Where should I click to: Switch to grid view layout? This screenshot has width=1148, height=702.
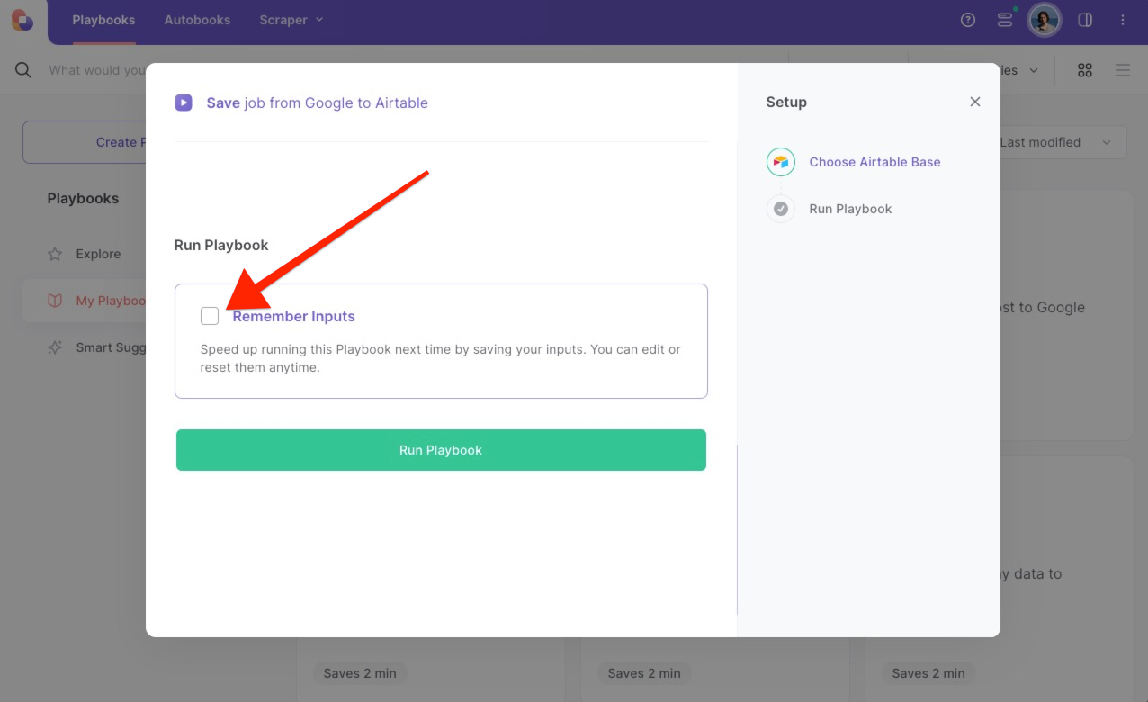[1085, 70]
